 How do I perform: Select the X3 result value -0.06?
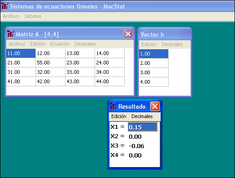[136, 146]
